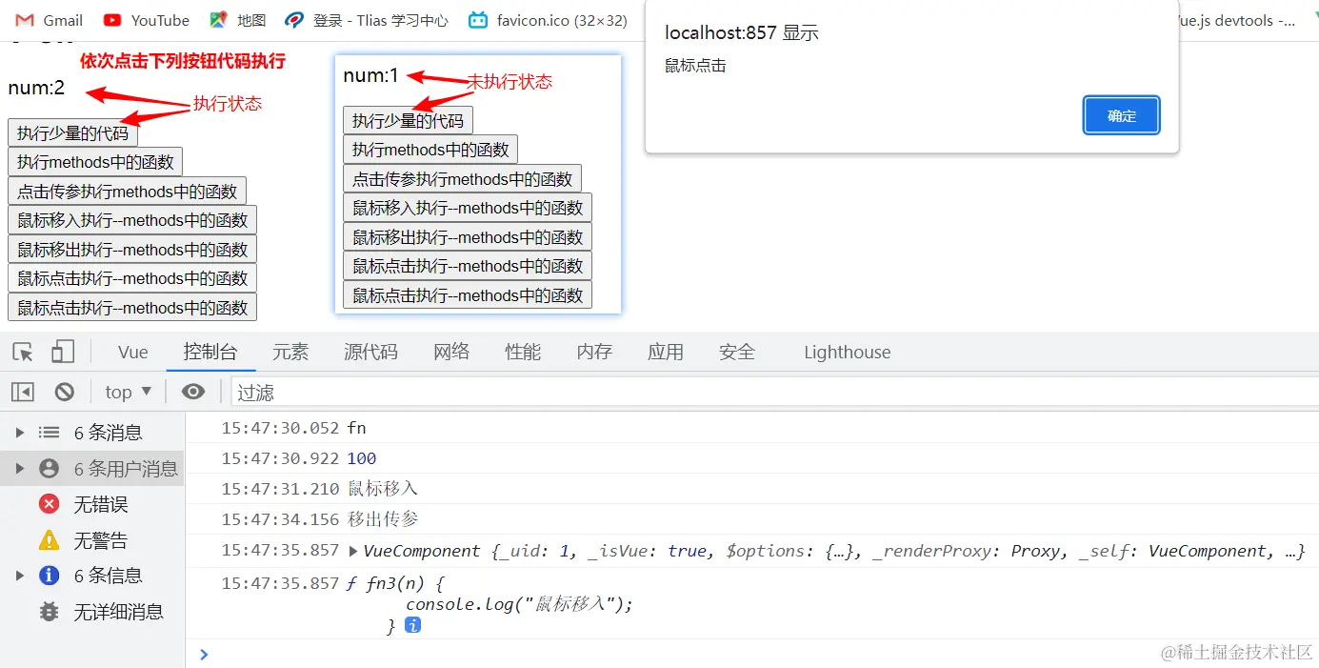
Task: Open the top JavaScript context dropdown
Action: tap(129, 392)
